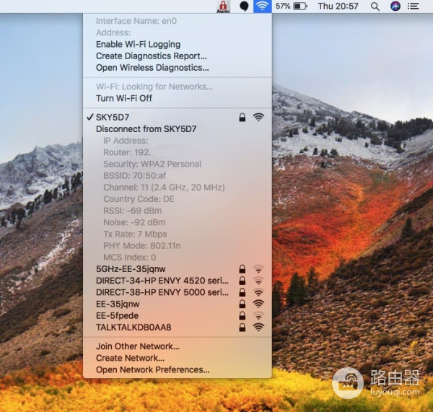Image resolution: width=433 pixels, height=412 pixels.
Task: Select Create Diagnostics Report
Action: coord(152,56)
